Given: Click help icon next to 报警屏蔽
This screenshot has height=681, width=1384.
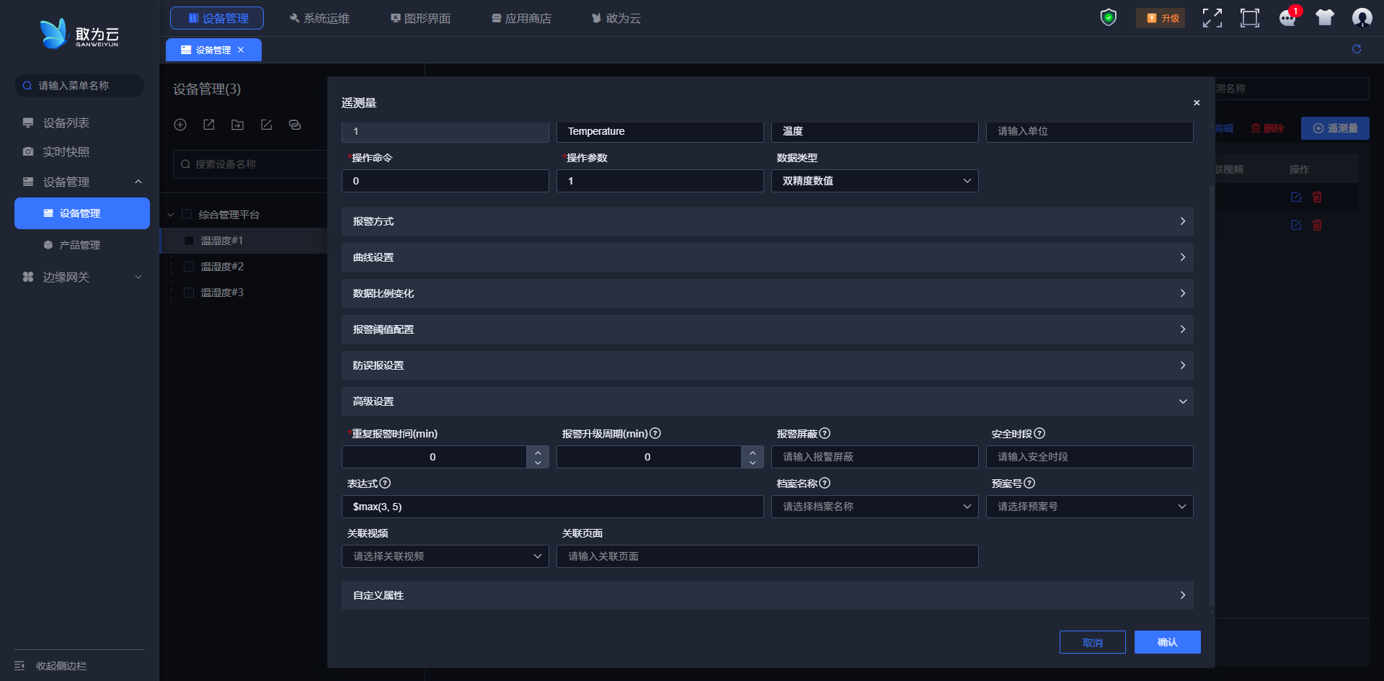Looking at the screenshot, I should coord(825,433).
